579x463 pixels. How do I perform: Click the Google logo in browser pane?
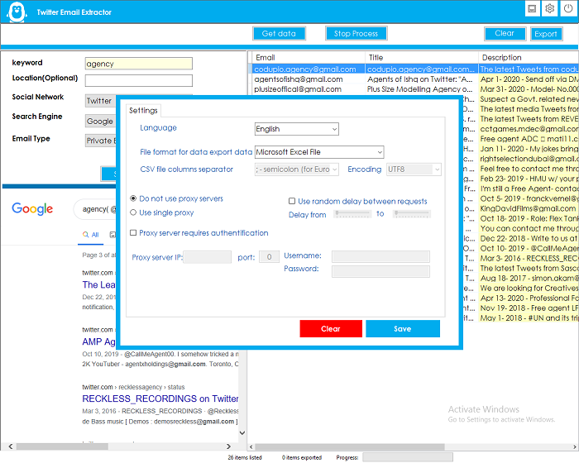(x=32, y=208)
